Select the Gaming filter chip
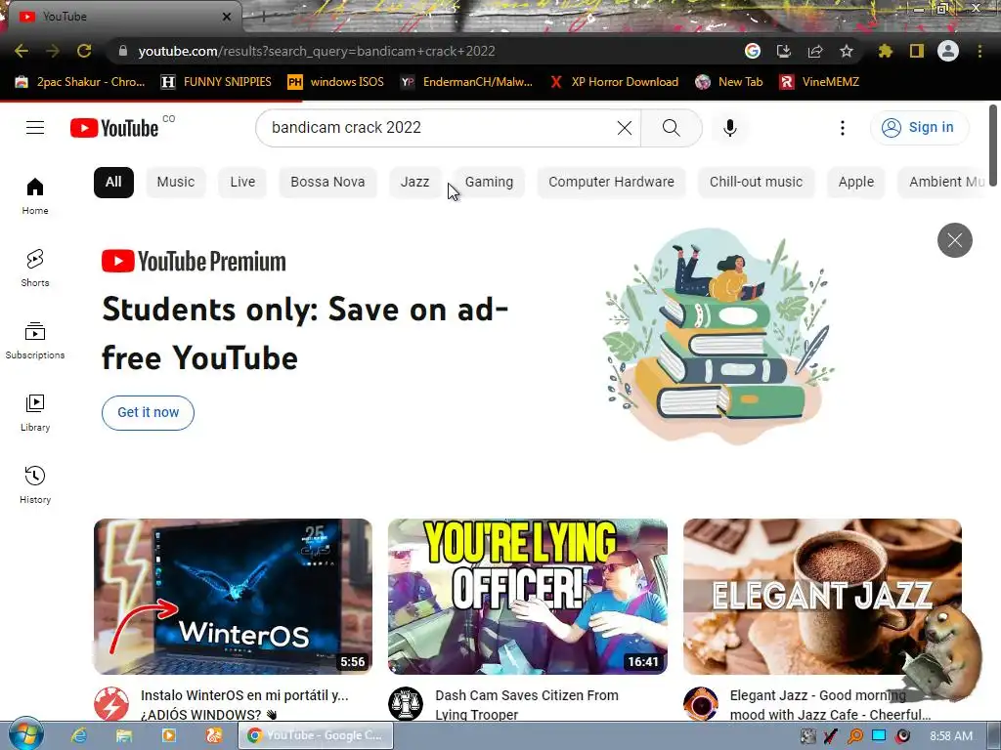This screenshot has height=750, width=1001. (489, 182)
